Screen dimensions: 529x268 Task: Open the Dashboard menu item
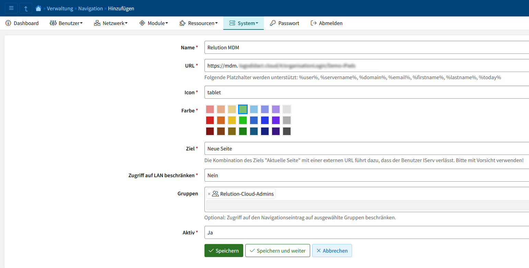coord(22,23)
